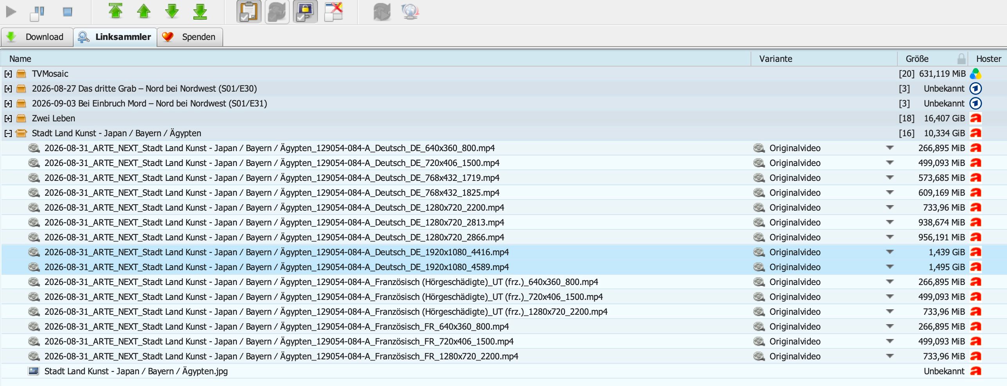Select the size value 609,169 MiB
Screen dimensions: 1007x386
pyautogui.click(x=942, y=193)
